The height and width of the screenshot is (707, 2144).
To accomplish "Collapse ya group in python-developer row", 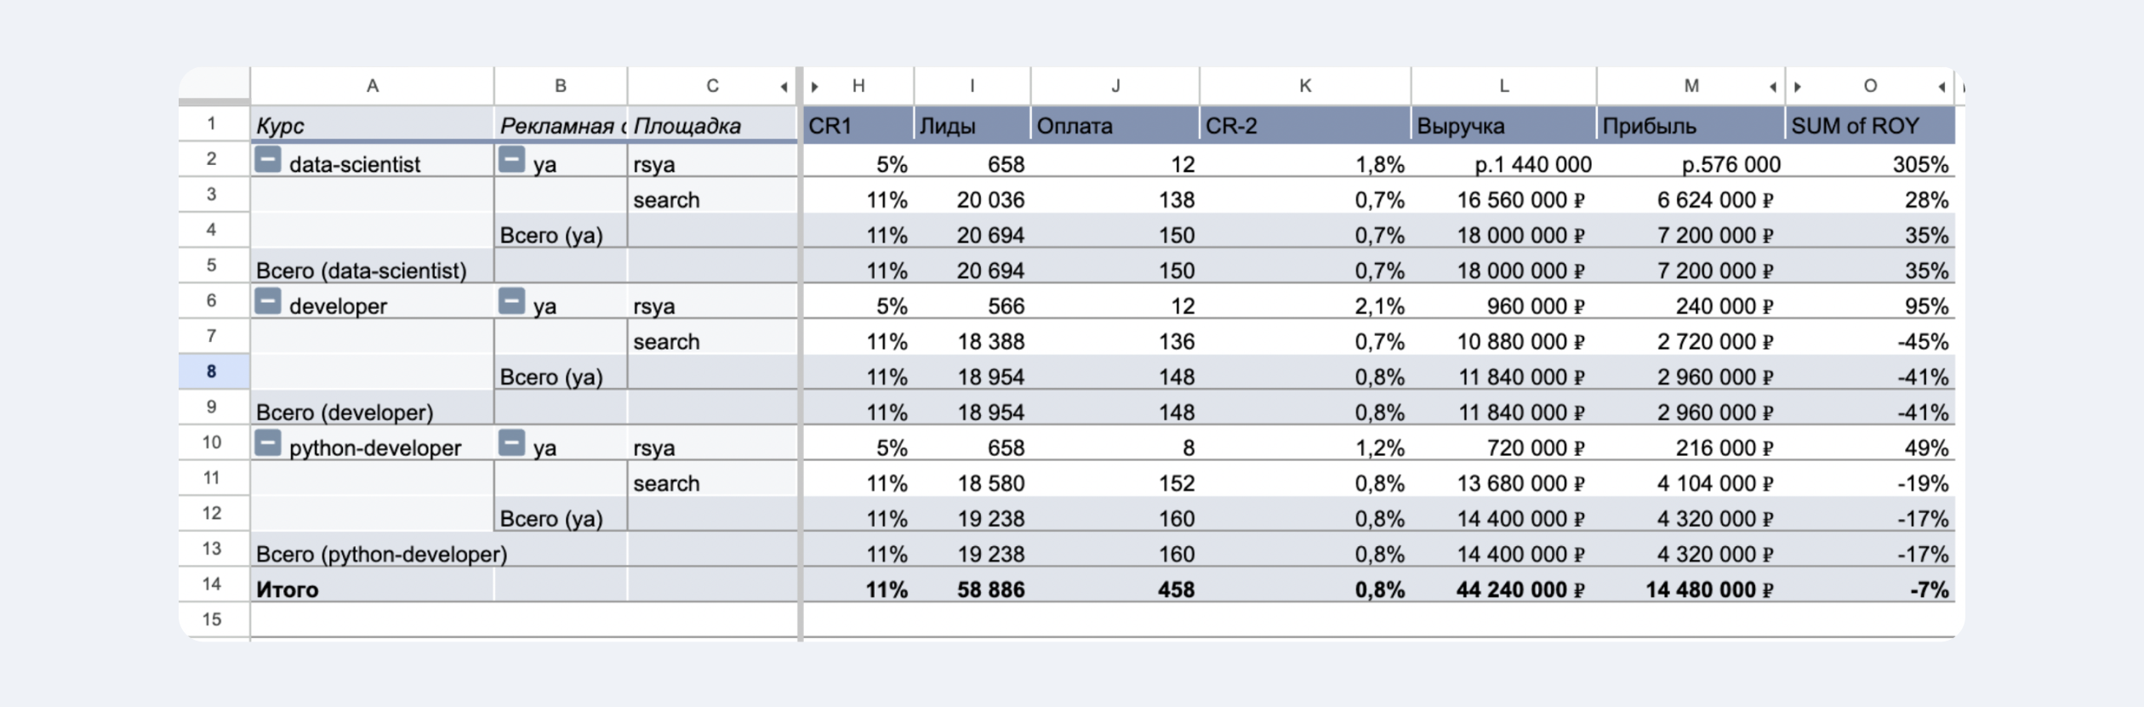I will pos(511,443).
